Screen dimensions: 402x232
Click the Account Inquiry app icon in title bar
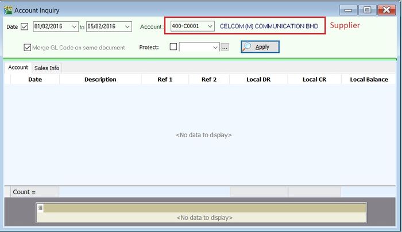click(8, 10)
